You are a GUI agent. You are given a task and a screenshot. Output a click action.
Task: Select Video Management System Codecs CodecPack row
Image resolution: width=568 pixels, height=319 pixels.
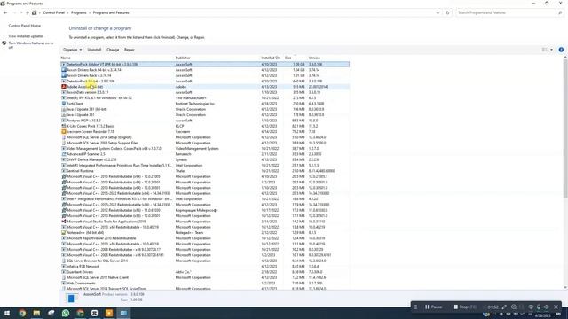[x=205, y=149]
